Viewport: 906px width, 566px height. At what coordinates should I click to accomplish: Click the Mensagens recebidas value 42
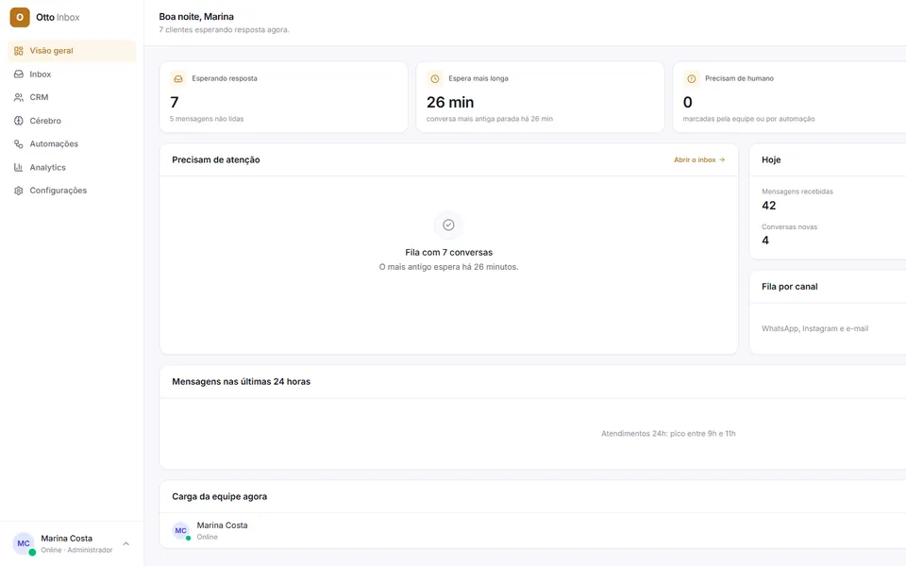768,206
